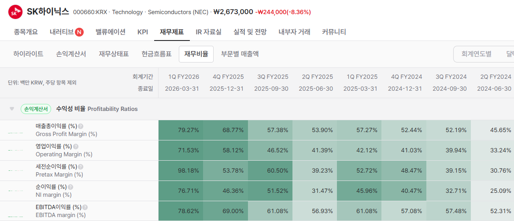The width and height of the screenshot is (514, 221).
Task: Click the Operating Margin sparkline chart
Action: point(16,150)
